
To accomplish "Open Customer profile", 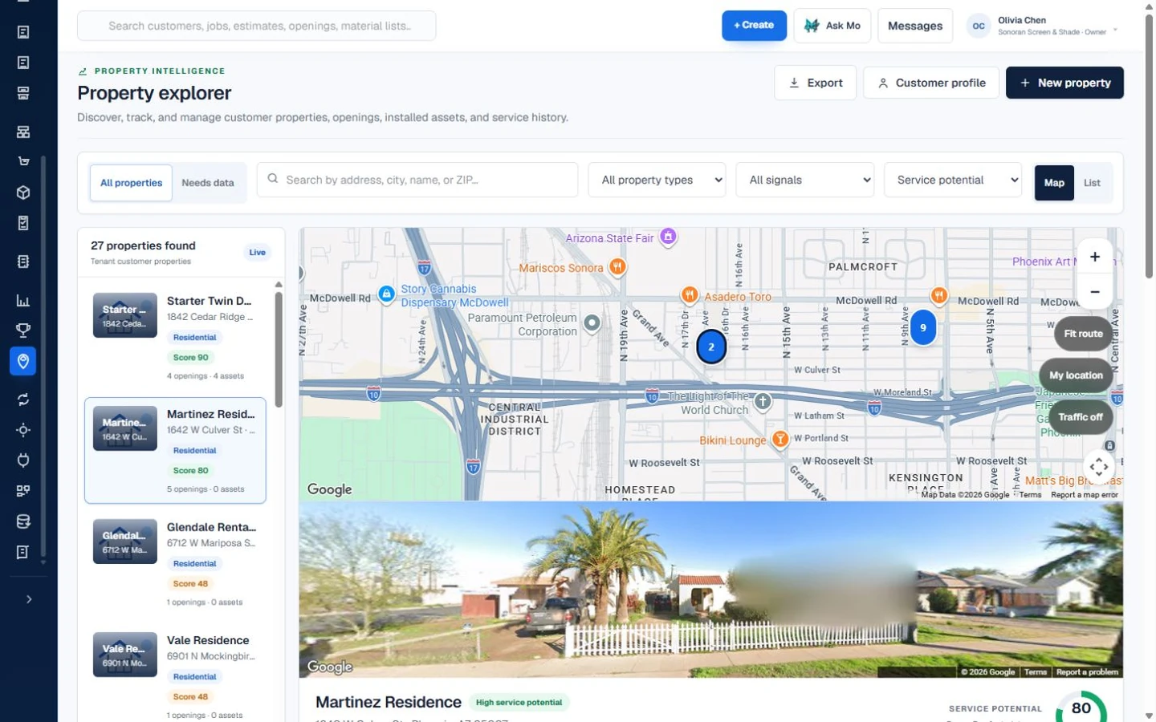I will [931, 83].
